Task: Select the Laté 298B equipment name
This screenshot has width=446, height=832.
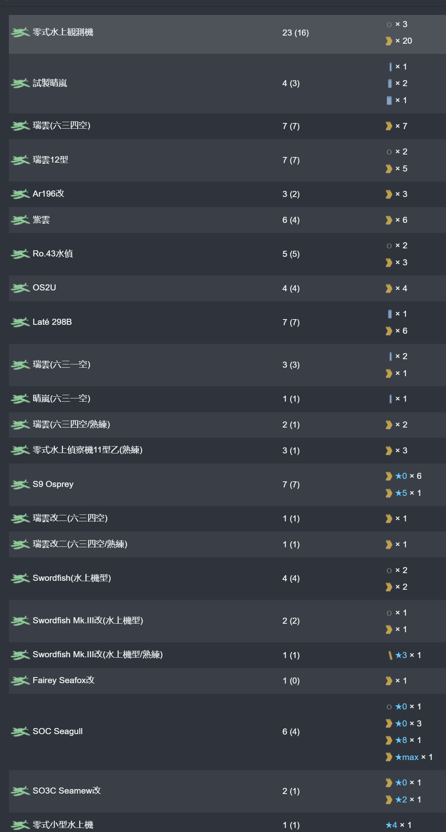Action: 52,322
